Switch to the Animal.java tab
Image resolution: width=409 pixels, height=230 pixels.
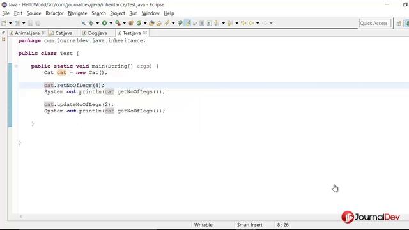click(x=27, y=33)
